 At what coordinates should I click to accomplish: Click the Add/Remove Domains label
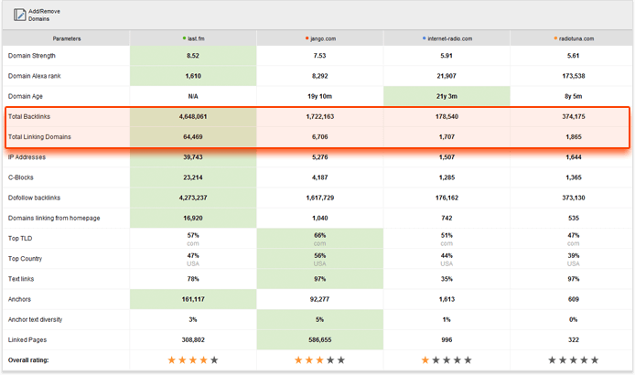coord(45,14)
